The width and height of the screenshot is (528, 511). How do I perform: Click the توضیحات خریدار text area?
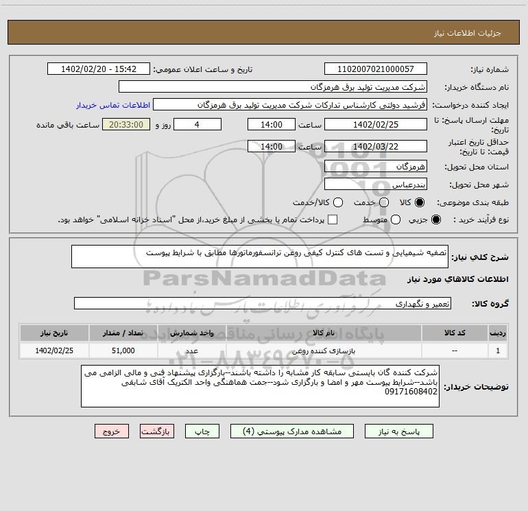(261, 386)
